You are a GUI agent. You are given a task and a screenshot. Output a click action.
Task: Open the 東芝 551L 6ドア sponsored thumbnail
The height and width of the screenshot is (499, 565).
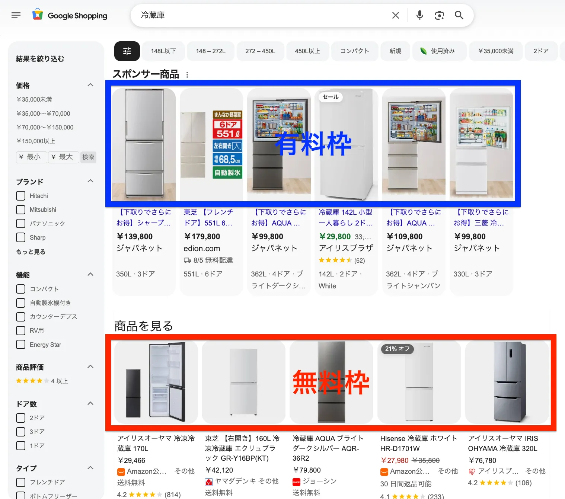(211, 144)
